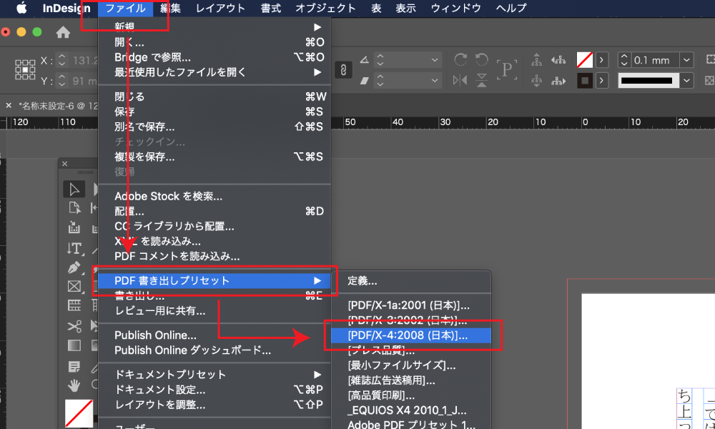Image resolution: width=715 pixels, height=429 pixels.
Task: Select the Selection tool arrow
Action: coord(74,189)
